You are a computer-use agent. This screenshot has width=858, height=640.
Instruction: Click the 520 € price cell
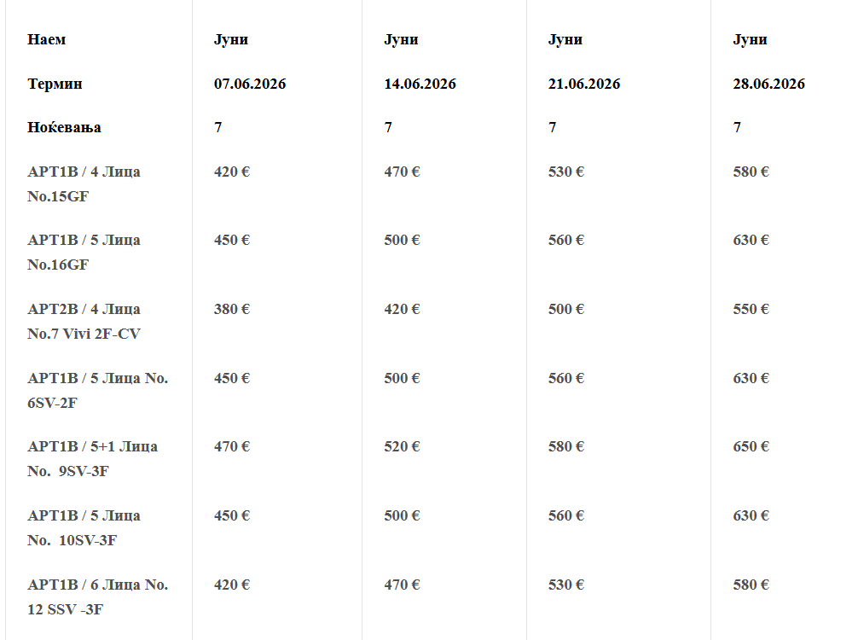pyautogui.click(x=403, y=446)
